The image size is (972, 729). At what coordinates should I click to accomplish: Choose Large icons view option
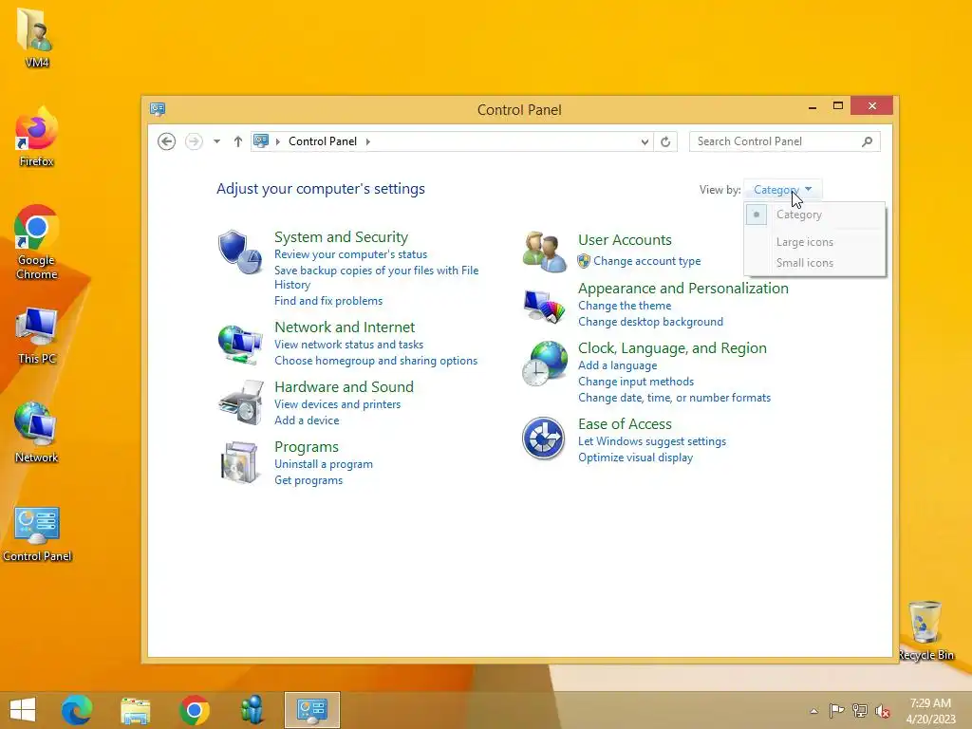point(814,242)
